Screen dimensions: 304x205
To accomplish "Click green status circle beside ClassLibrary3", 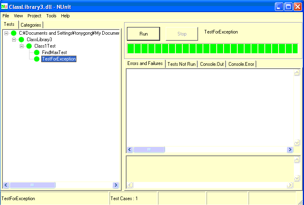I will click(21, 40).
